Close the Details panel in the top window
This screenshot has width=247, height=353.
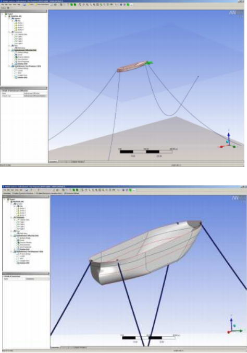(46, 88)
